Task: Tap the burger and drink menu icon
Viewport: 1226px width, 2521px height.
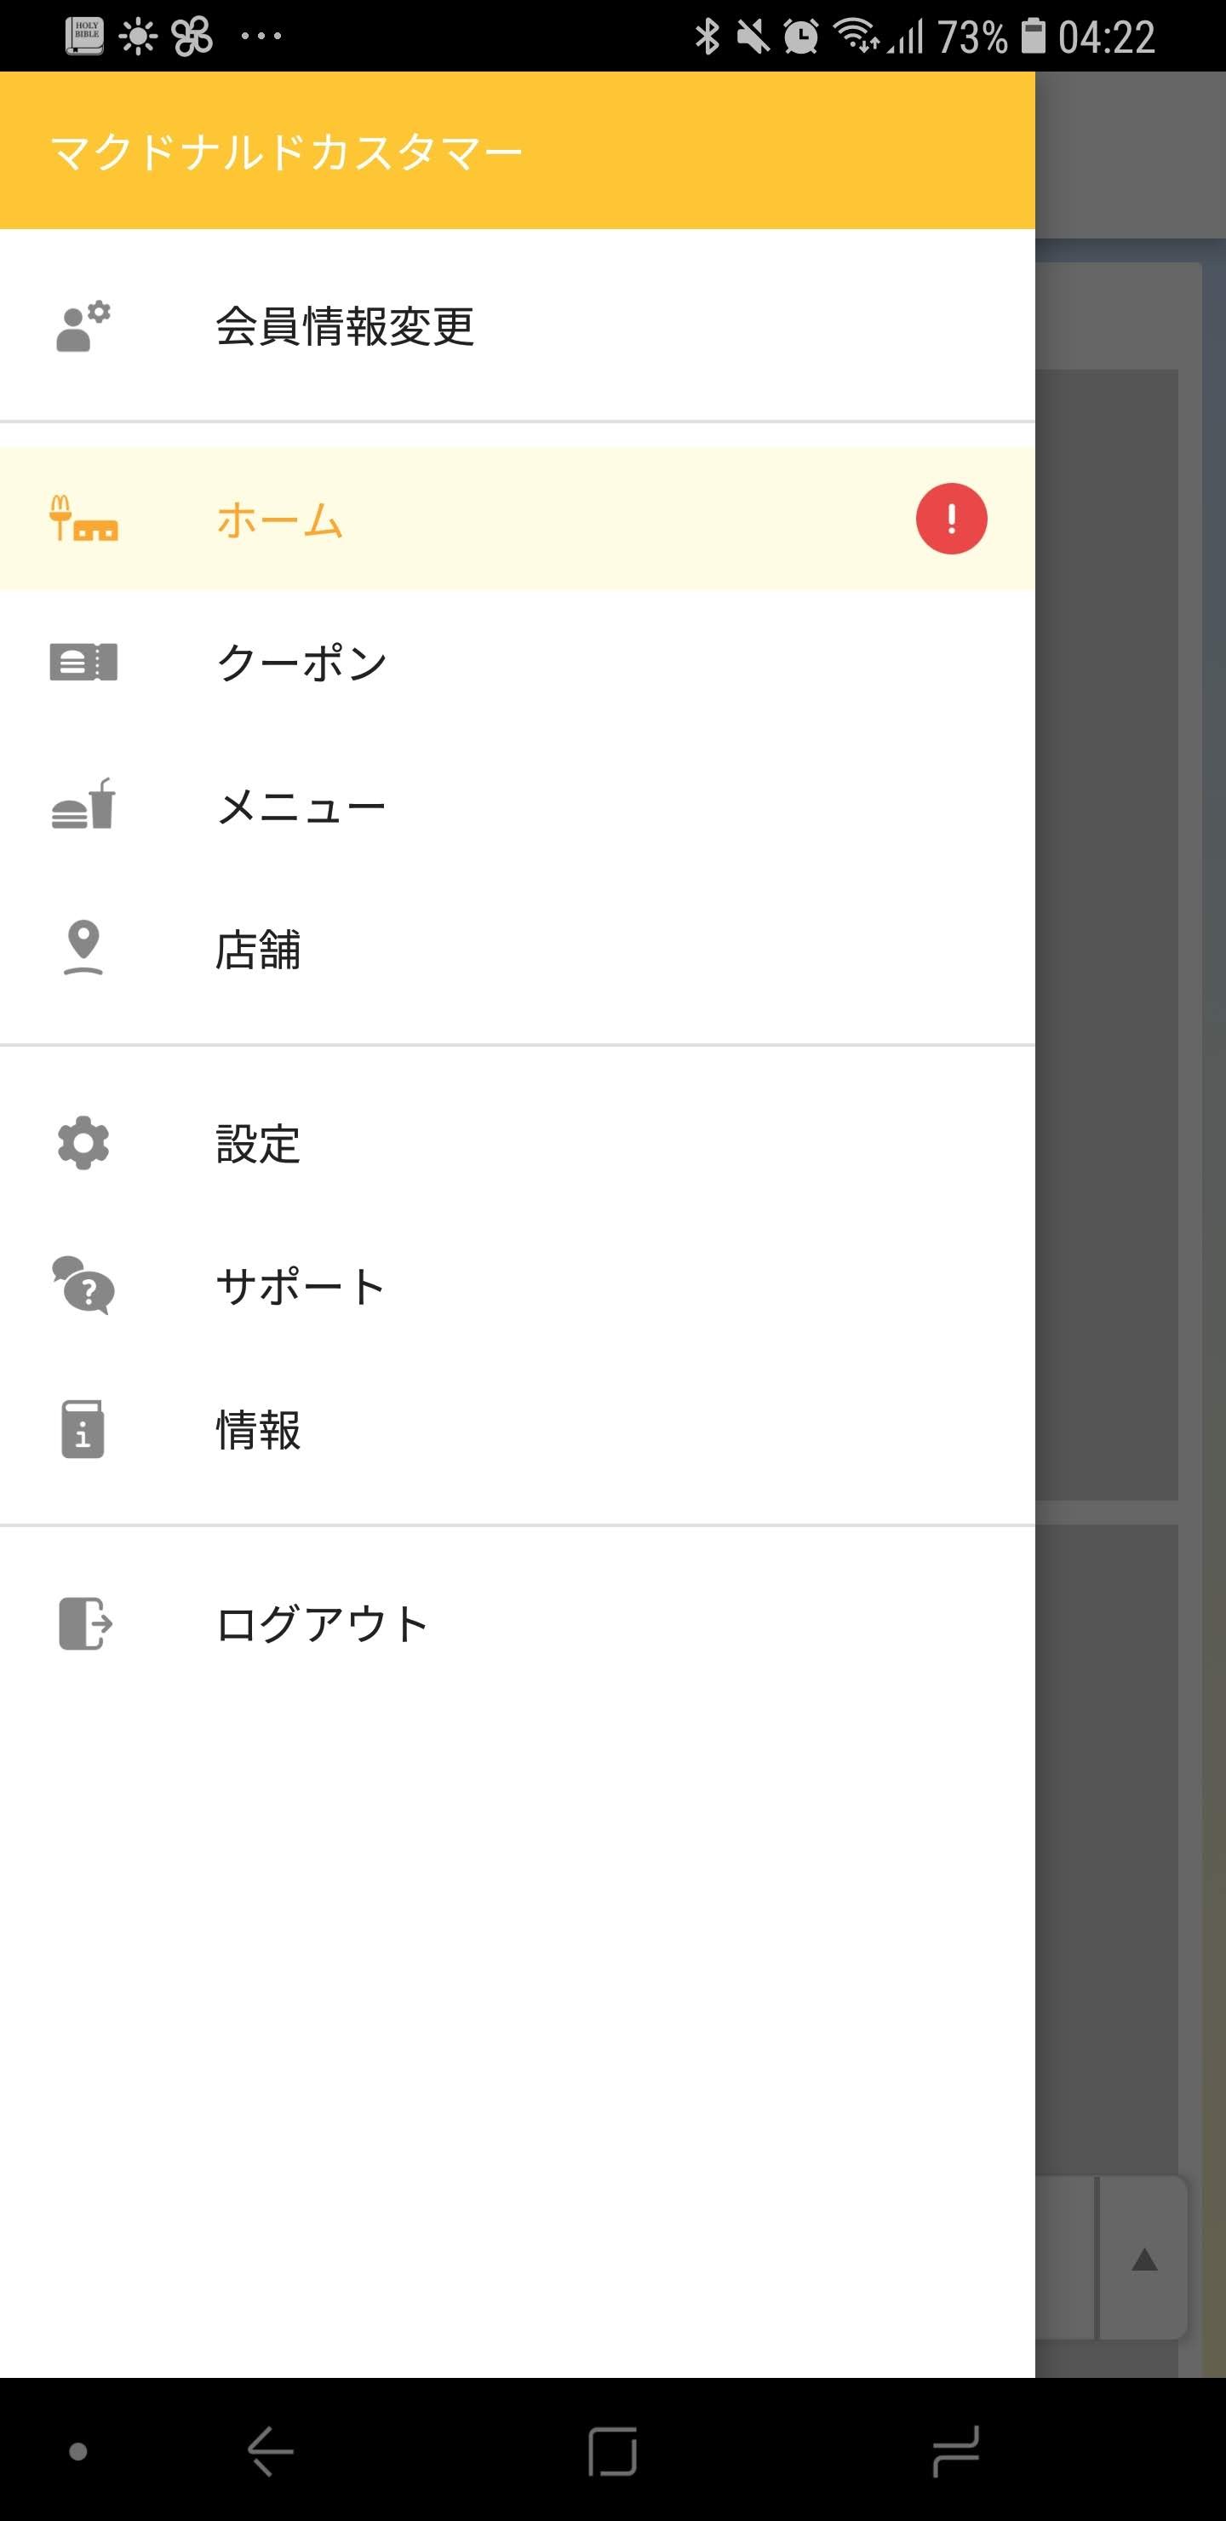Action: (x=83, y=807)
